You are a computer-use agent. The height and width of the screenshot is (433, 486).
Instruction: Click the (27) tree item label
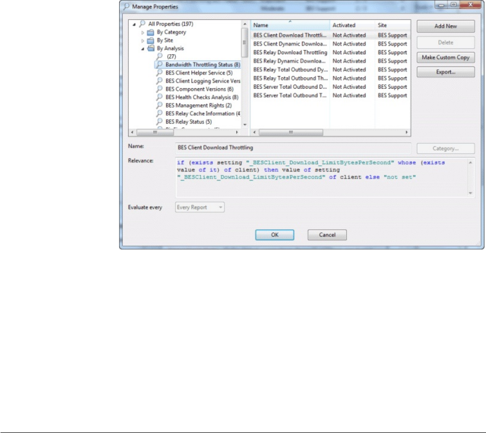tap(171, 56)
